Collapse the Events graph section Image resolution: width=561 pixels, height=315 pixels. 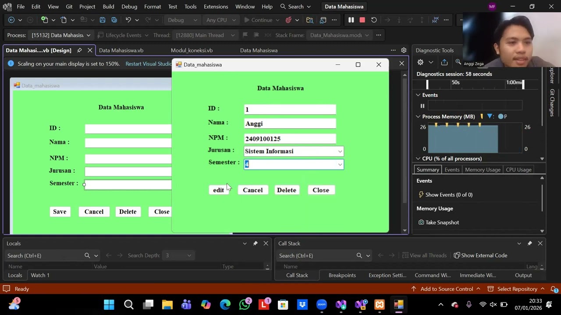(x=418, y=95)
